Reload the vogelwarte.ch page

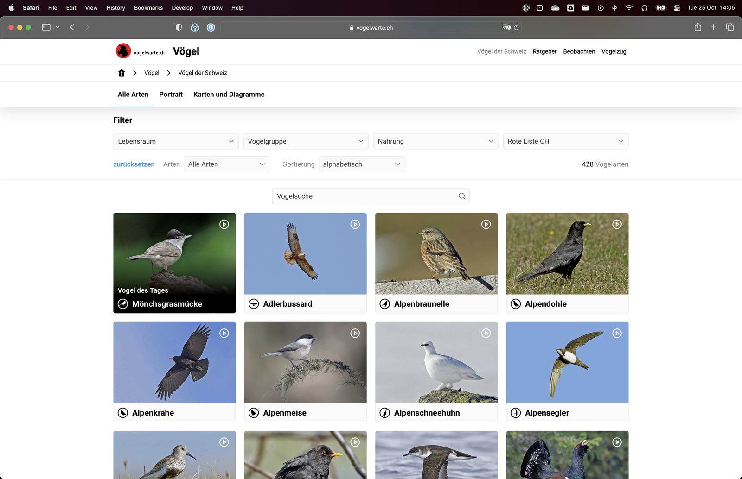[x=516, y=27]
